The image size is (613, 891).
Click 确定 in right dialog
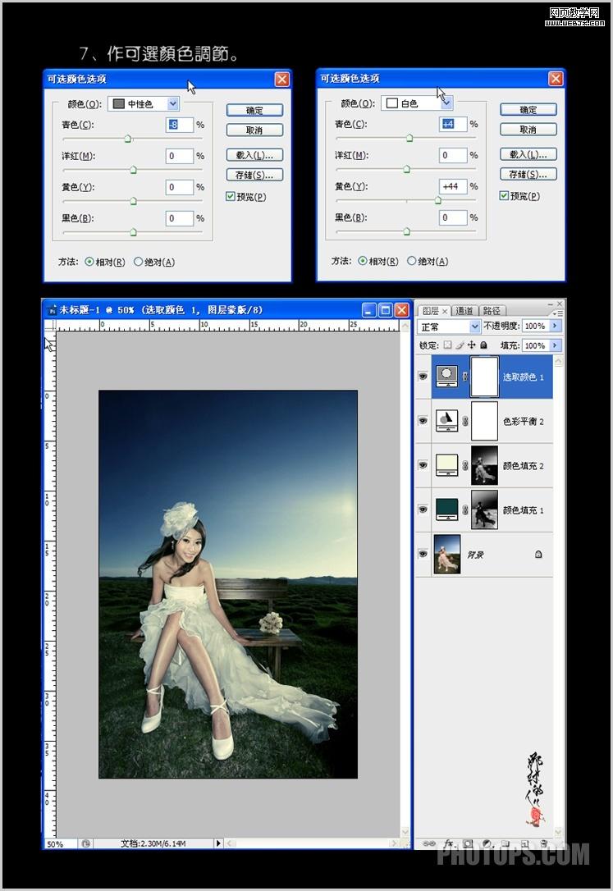pos(528,110)
